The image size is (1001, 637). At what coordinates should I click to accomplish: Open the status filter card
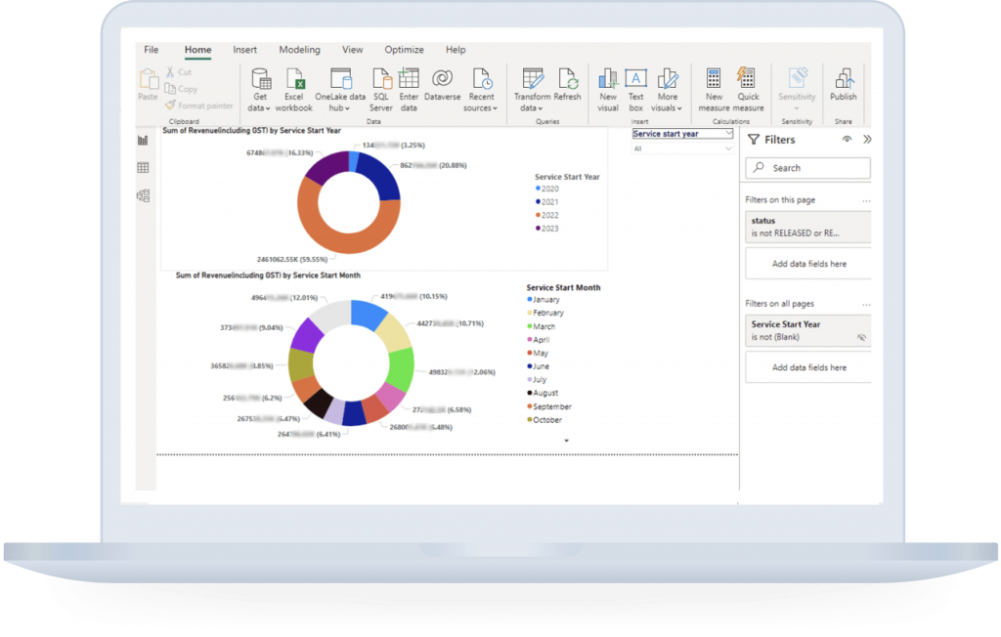(x=808, y=227)
